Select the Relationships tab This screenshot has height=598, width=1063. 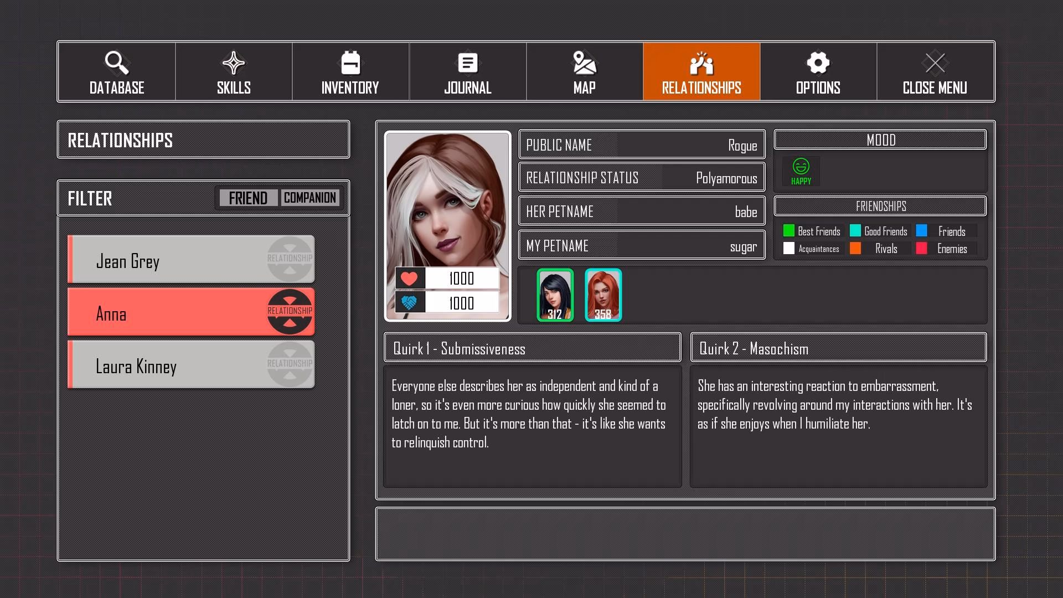tap(701, 72)
